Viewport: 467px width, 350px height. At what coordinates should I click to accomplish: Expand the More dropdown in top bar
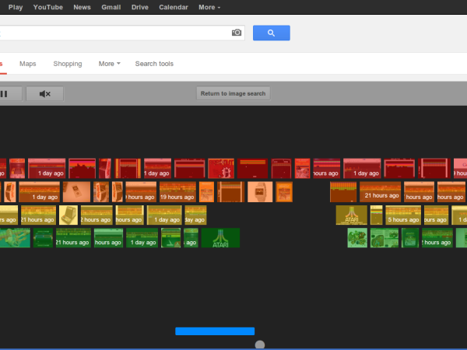click(209, 7)
